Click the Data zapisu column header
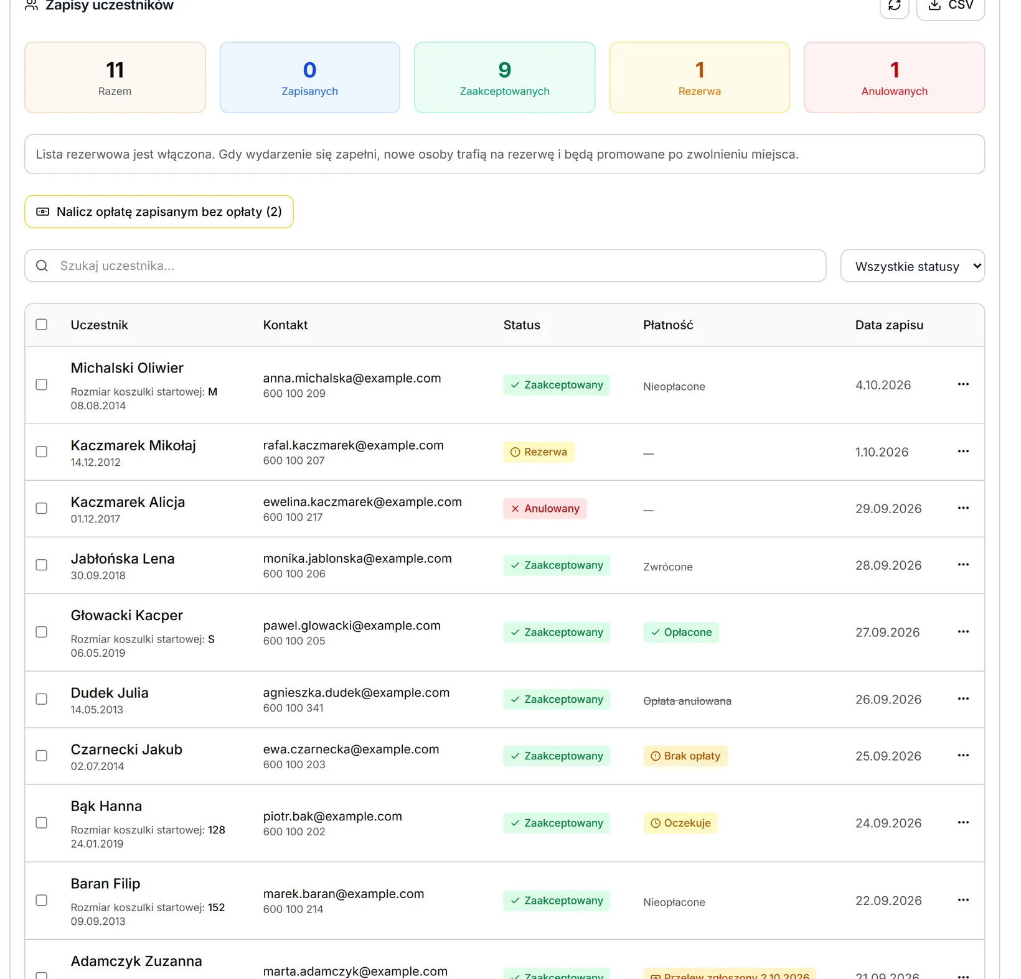Image resolution: width=1021 pixels, height=979 pixels. coord(889,325)
